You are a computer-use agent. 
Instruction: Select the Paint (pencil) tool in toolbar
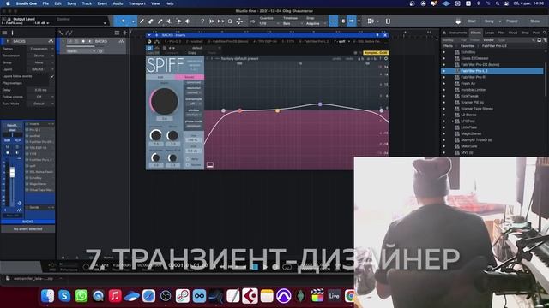point(160,21)
